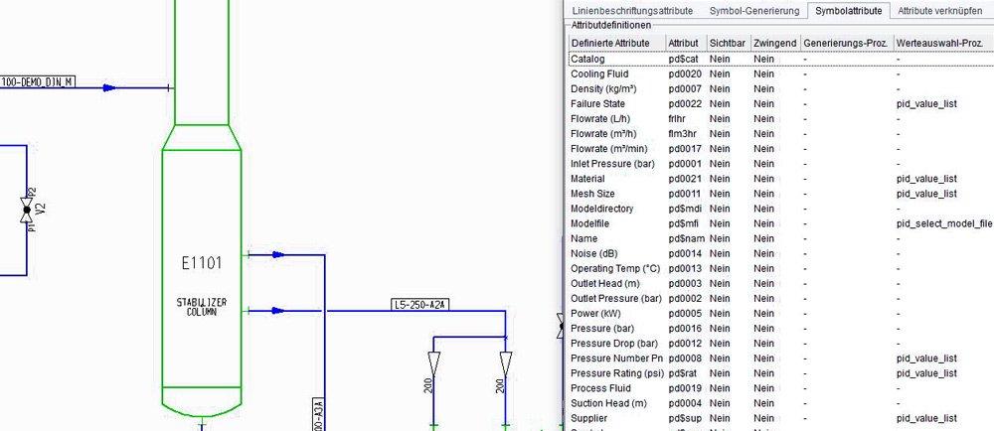The width and height of the screenshot is (994, 431).
Task: Select the L5-250-A2A line label
Action: 420,305
